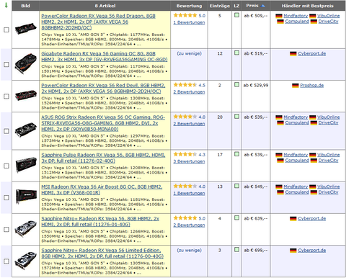The width and height of the screenshot is (346, 278).
Task: Click the LZ availability square for Sapphire Pulse
Action: tap(236, 154)
